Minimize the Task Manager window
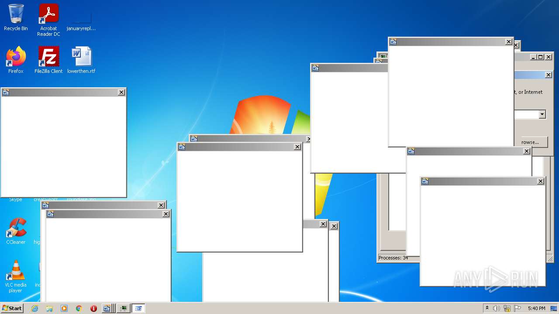 tap(533, 57)
